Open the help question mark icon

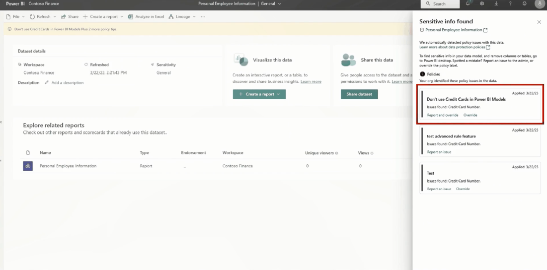tap(510, 3)
